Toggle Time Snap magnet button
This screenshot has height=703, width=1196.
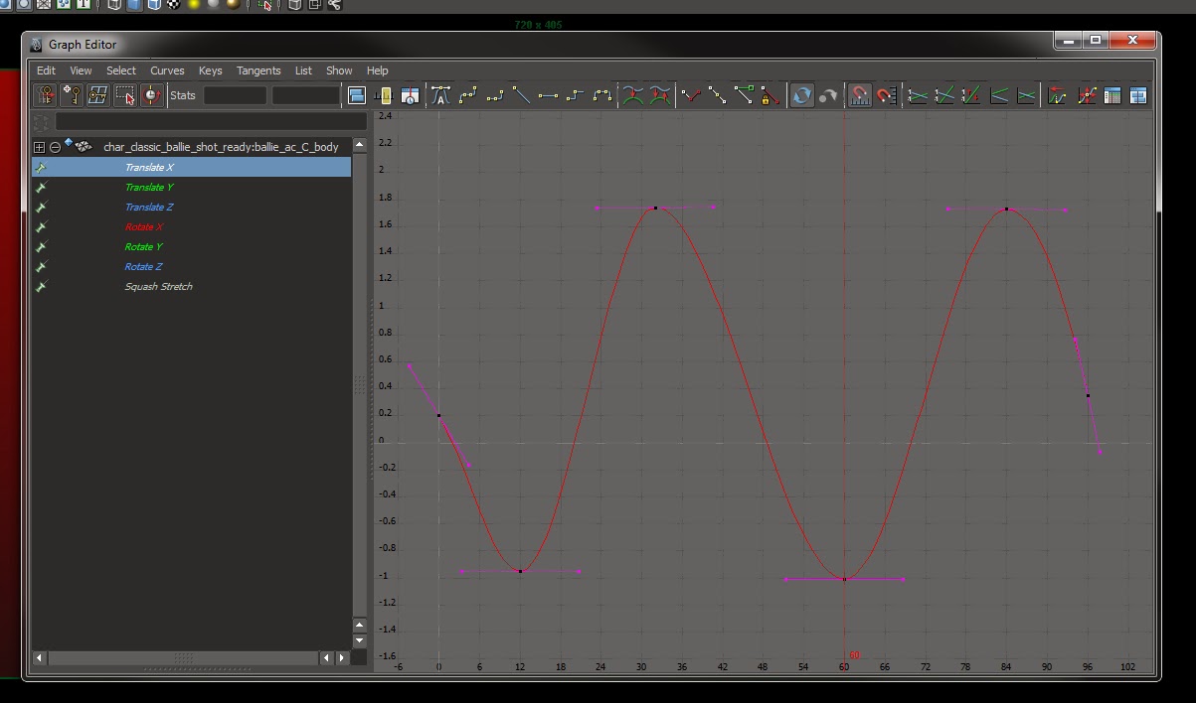pyautogui.click(x=860, y=95)
